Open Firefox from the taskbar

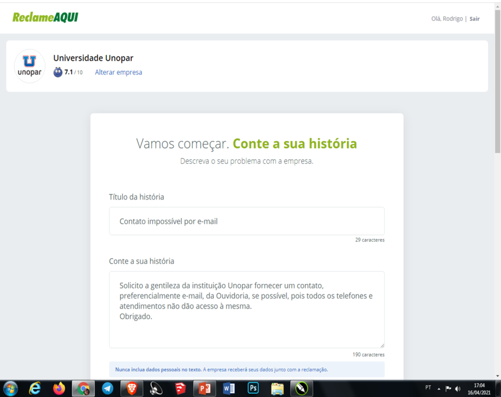tap(58, 389)
